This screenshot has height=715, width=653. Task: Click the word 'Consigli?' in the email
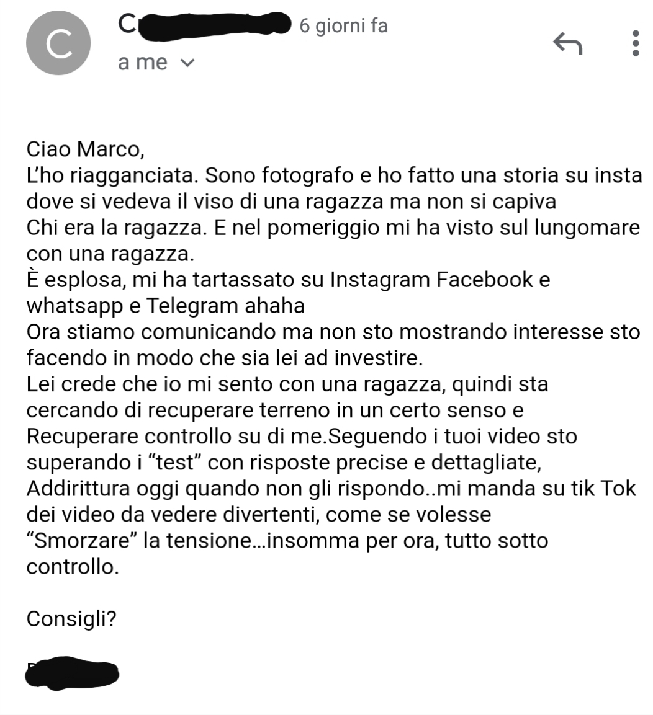71,620
